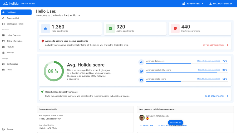Viewport: 237px width, 140px height.
Task: Click the UDILOH_API_PROV identifier text
Action: pyautogui.click(x=48, y=128)
